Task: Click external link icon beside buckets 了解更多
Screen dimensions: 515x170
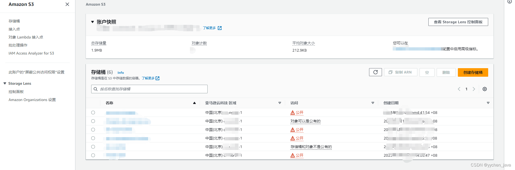Action: tap(157, 78)
